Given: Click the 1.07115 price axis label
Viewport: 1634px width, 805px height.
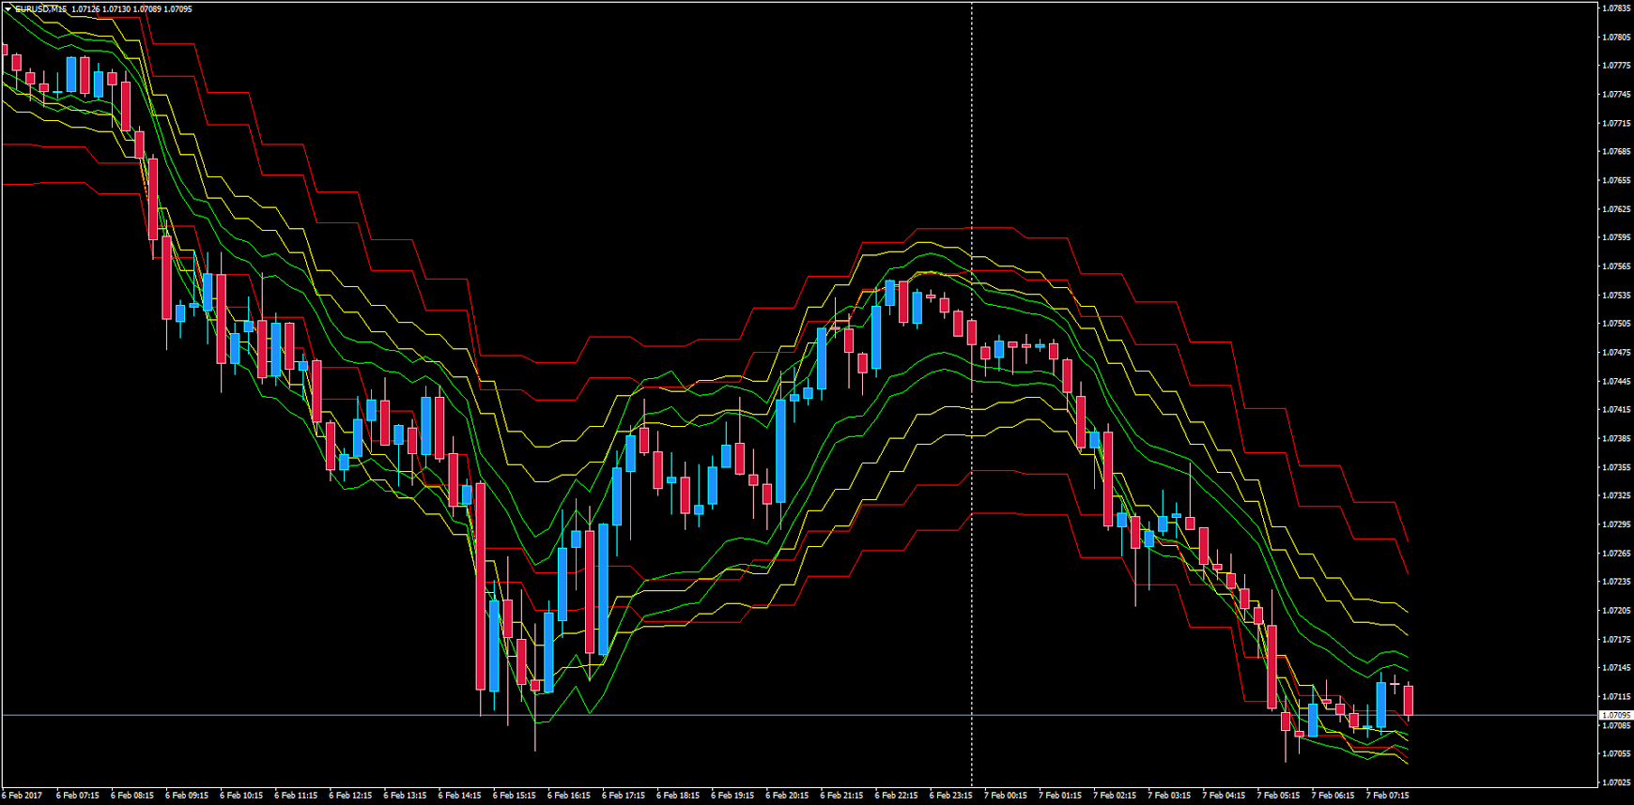Looking at the screenshot, I should point(1615,697).
